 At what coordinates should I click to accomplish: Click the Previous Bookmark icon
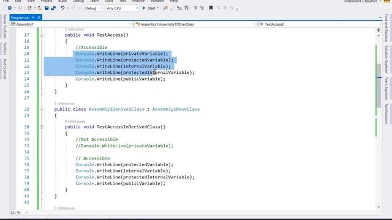(218, 8)
